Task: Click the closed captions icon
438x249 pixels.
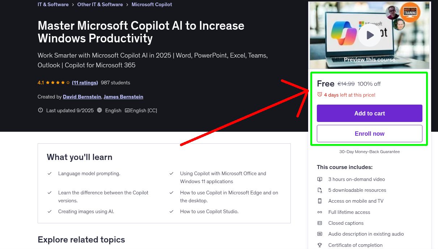Action: click(x=320, y=223)
